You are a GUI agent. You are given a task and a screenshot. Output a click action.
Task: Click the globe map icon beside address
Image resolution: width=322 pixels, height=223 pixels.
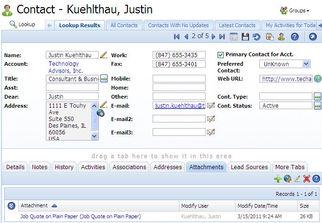[x=101, y=112]
